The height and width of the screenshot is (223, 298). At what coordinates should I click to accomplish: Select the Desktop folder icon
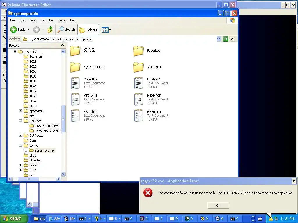[75, 51]
